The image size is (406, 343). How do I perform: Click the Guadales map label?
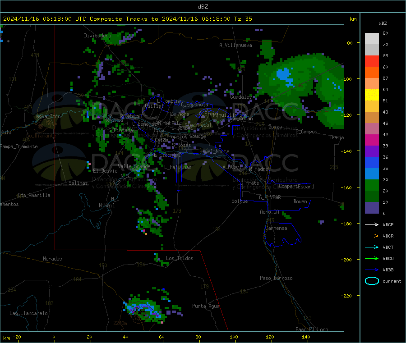point(241,97)
